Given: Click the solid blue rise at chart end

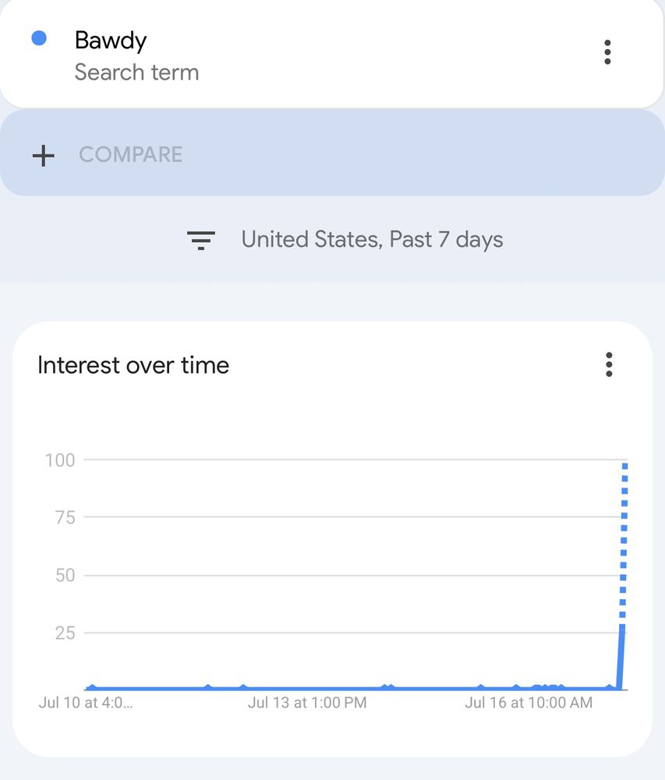Looking at the screenshot, I should coord(621,657).
